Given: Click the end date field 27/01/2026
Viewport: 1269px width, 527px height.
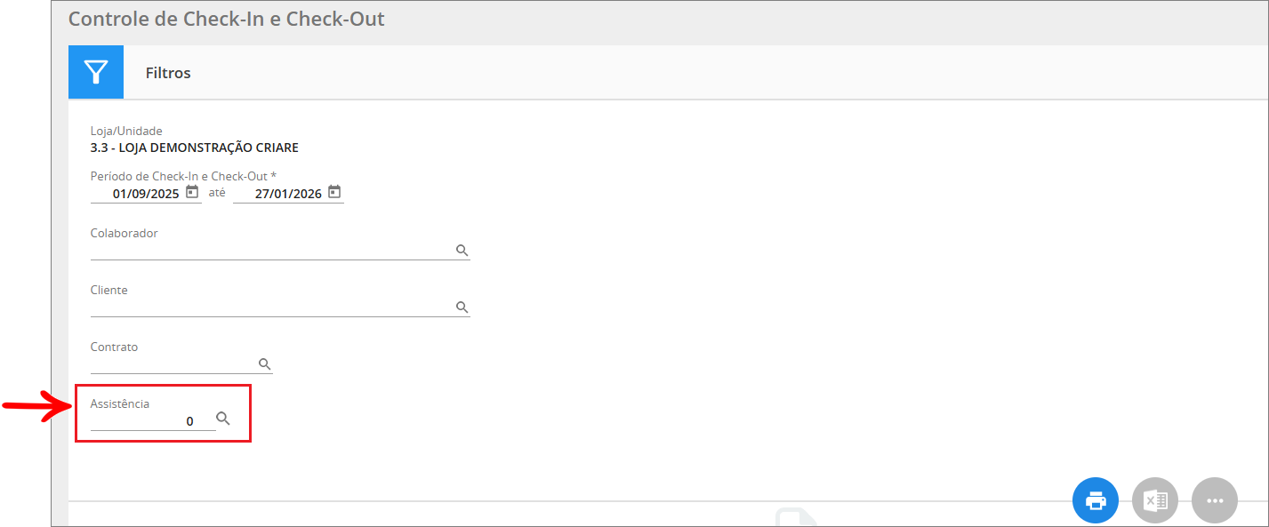Looking at the screenshot, I should tap(287, 194).
